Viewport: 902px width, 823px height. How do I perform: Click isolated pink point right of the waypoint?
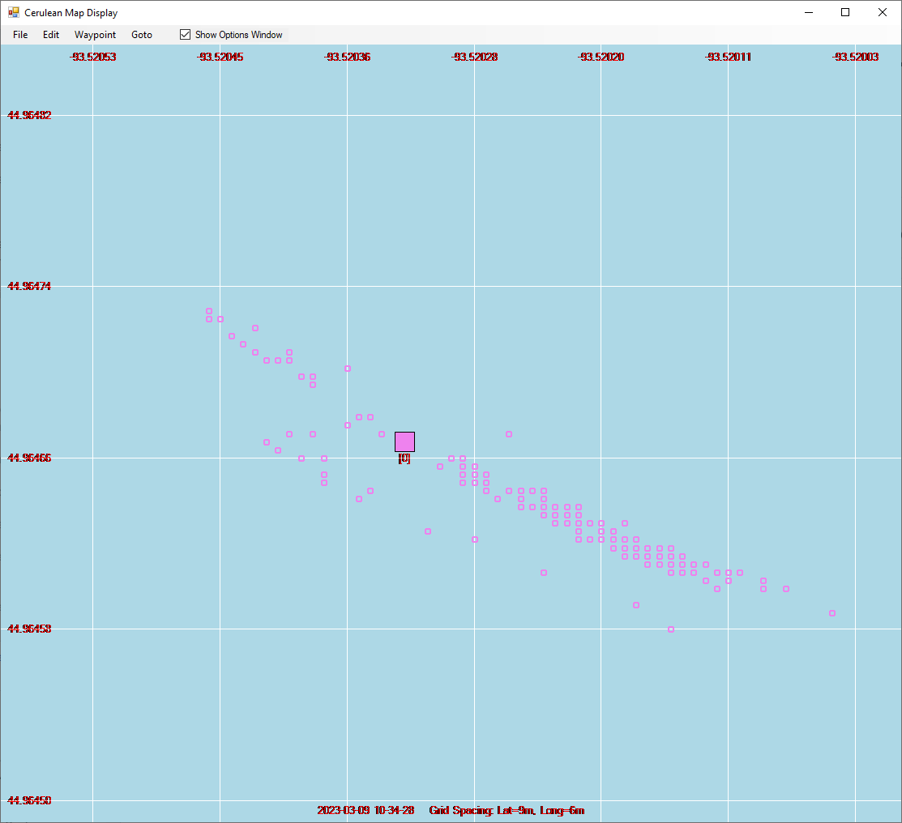(508, 434)
